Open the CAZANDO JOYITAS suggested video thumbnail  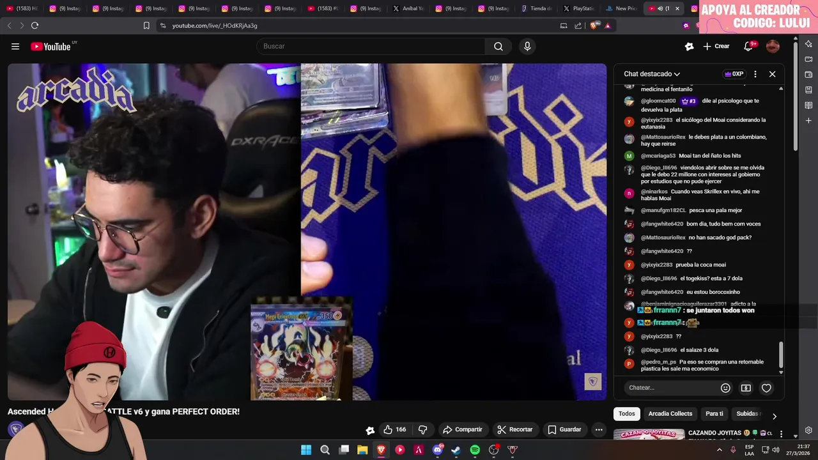tap(649, 434)
